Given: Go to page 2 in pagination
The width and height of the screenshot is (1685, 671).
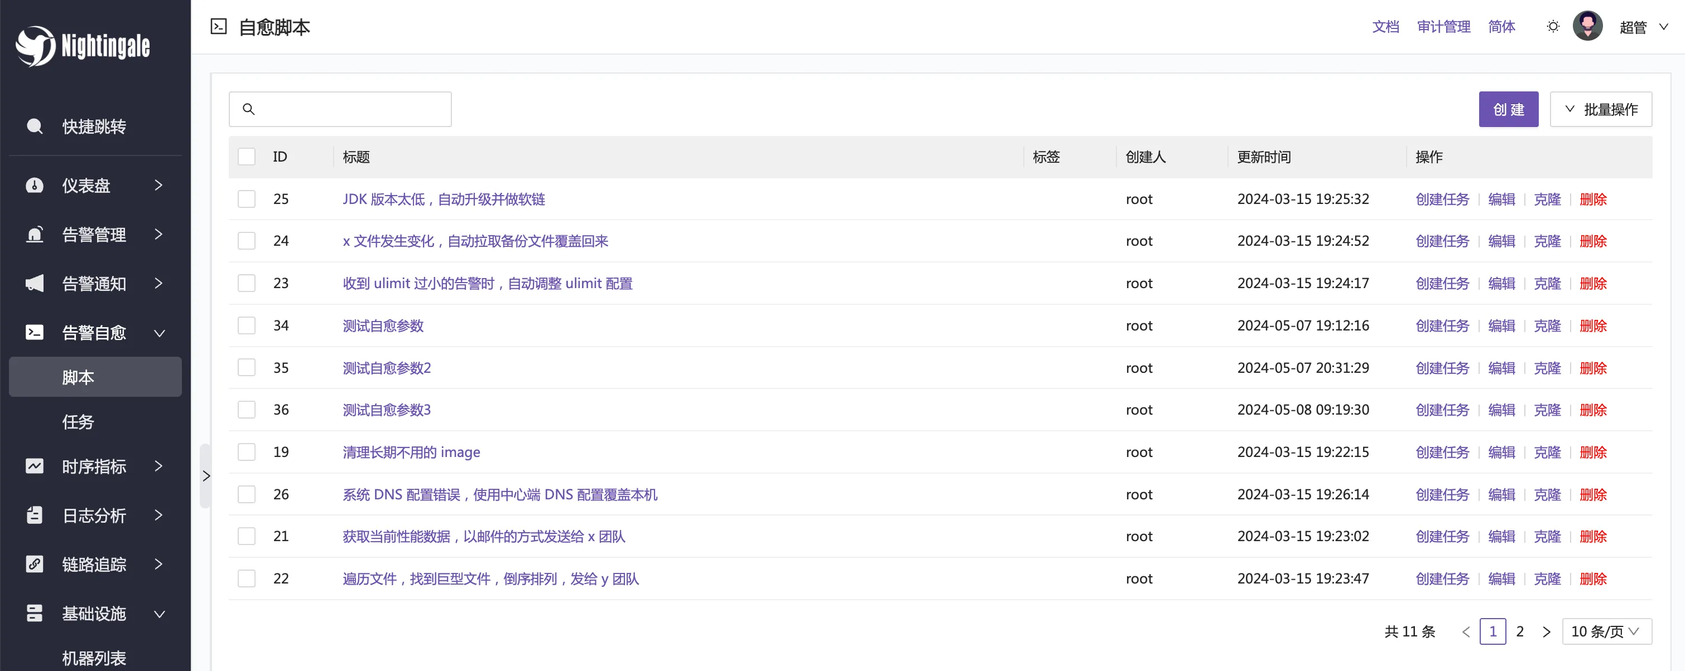Looking at the screenshot, I should pos(1519,632).
